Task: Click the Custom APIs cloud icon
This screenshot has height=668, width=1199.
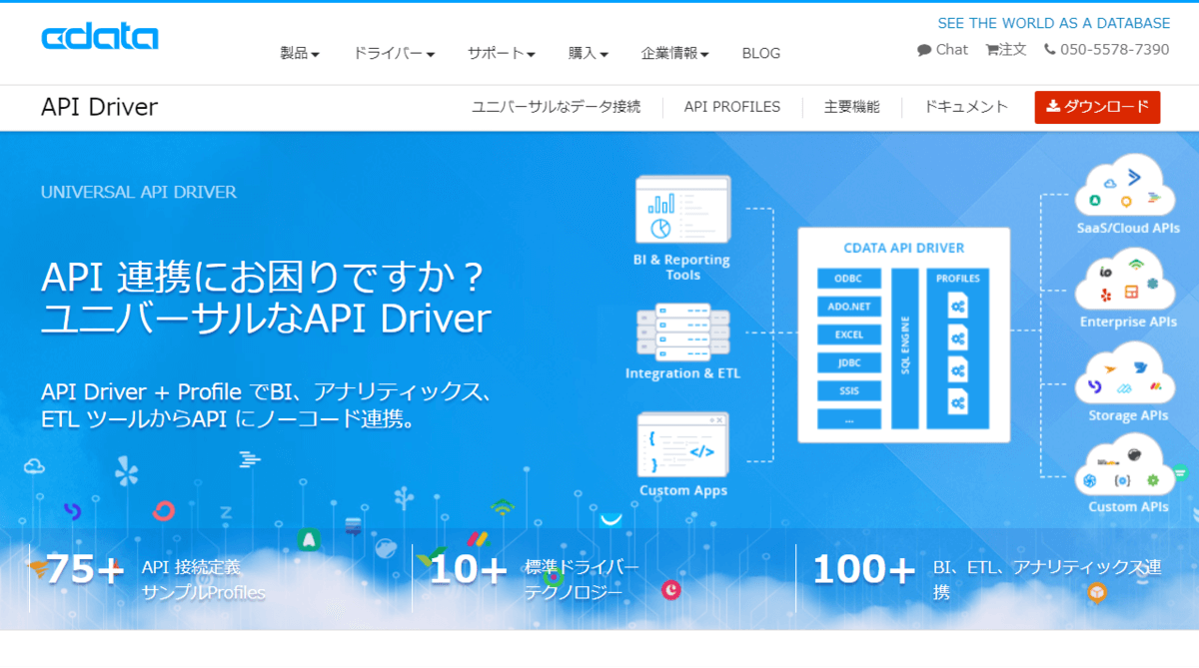Action: tap(1125, 465)
